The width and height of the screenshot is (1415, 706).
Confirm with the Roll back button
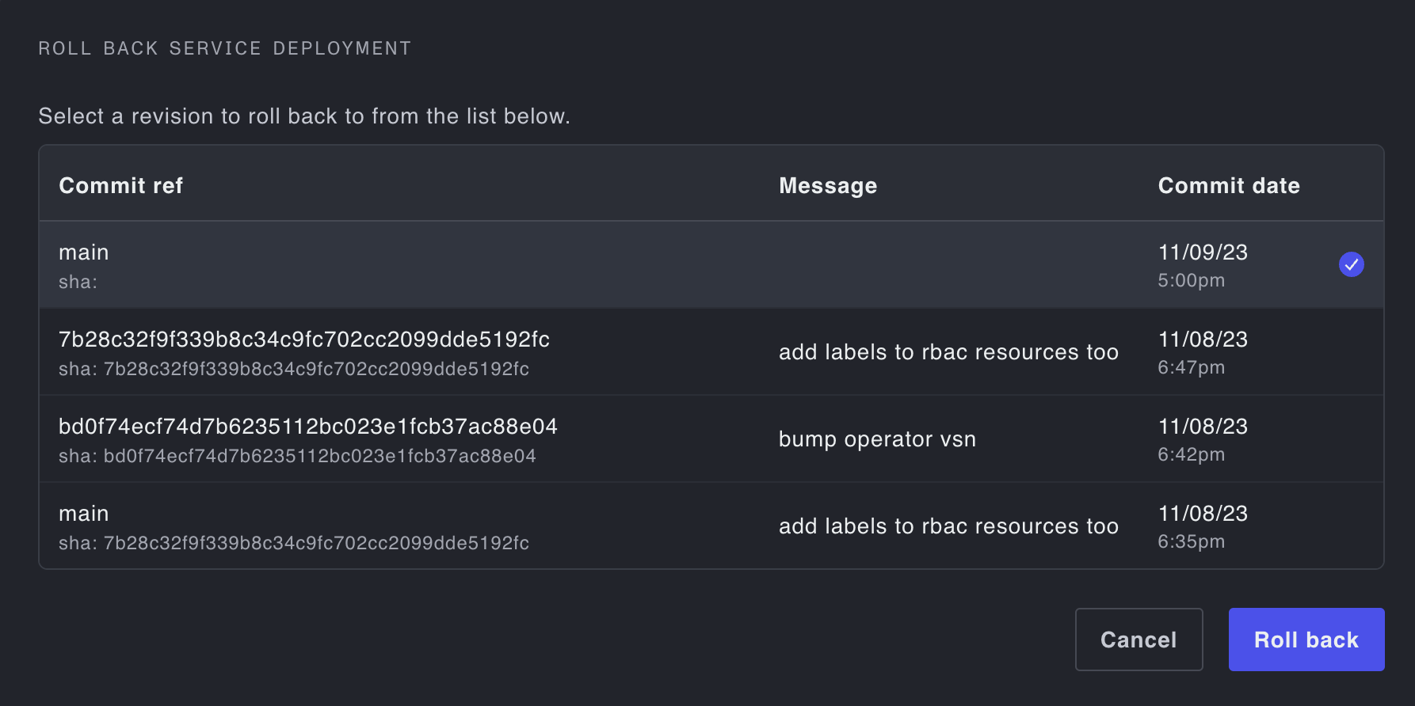1306,640
